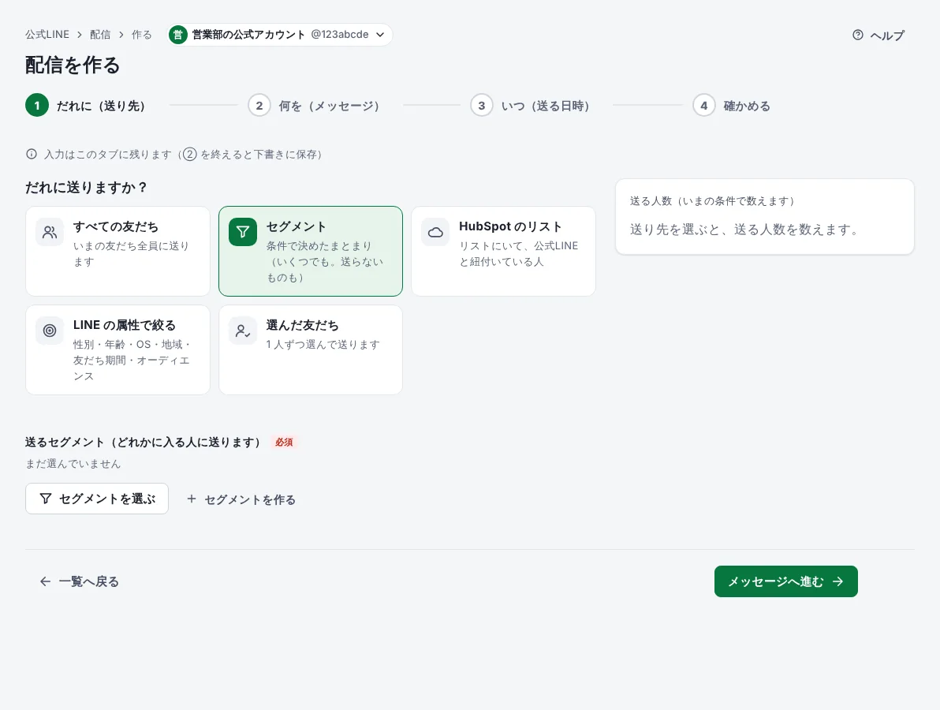Proceed with メッセージへ進む button

click(x=786, y=581)
